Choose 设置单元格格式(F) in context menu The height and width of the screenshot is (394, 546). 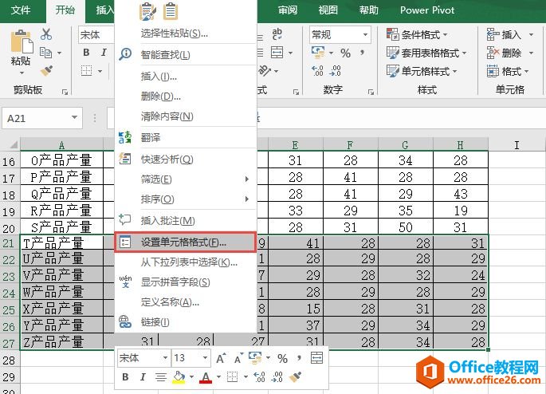coord(186,242)
